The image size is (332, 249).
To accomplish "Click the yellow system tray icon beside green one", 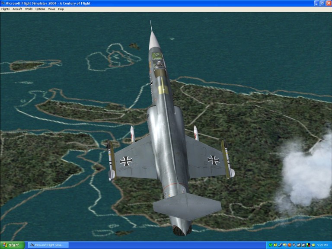I will pos(275,245).
